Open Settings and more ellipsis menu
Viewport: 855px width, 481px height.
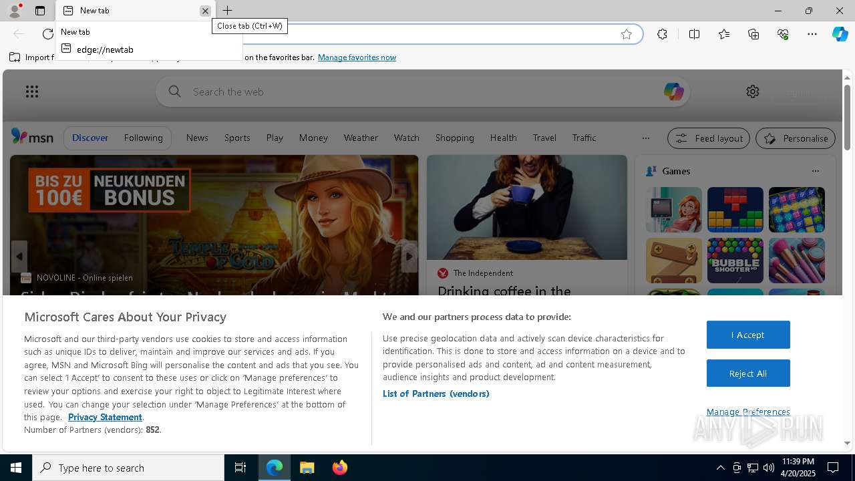(812, 34)
